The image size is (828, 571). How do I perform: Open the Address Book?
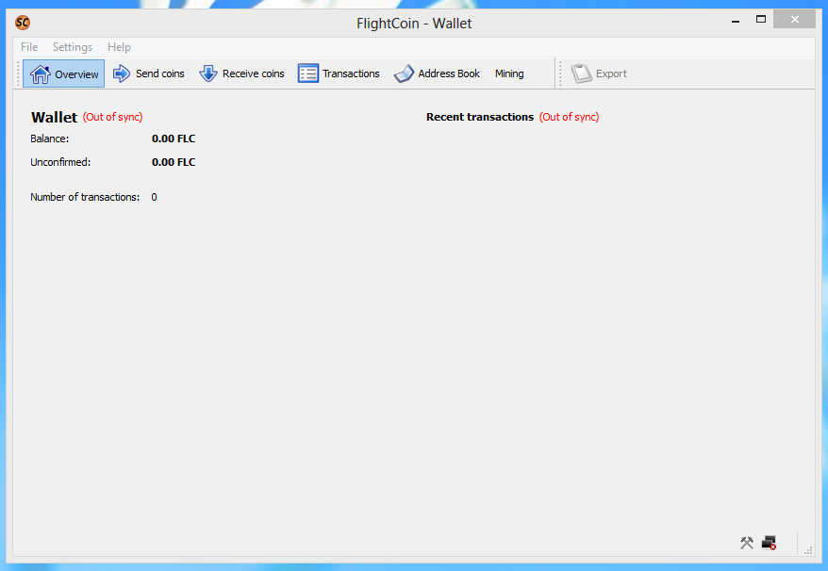coord(437,73)
